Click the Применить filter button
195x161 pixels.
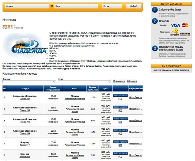pos(119,81)
